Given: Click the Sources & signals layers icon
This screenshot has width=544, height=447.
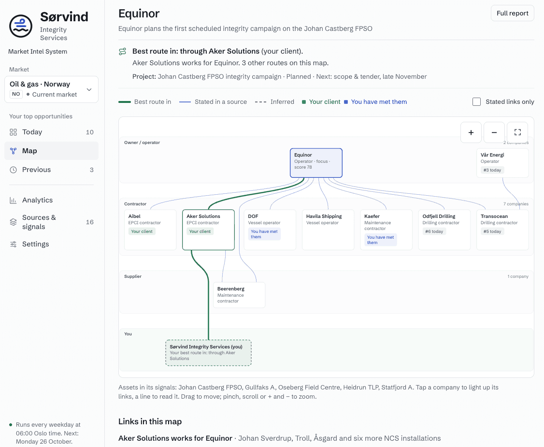Looking at the screenshot, I should (x=13, y=222).
